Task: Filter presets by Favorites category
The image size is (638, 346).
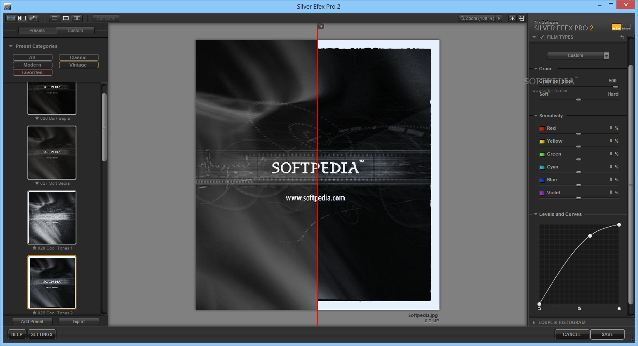Action: 32,72
